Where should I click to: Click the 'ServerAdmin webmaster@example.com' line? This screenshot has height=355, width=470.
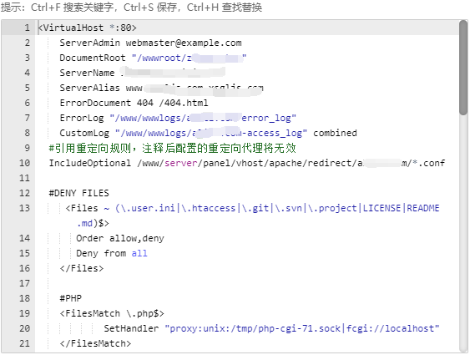[x=150, y=43]
